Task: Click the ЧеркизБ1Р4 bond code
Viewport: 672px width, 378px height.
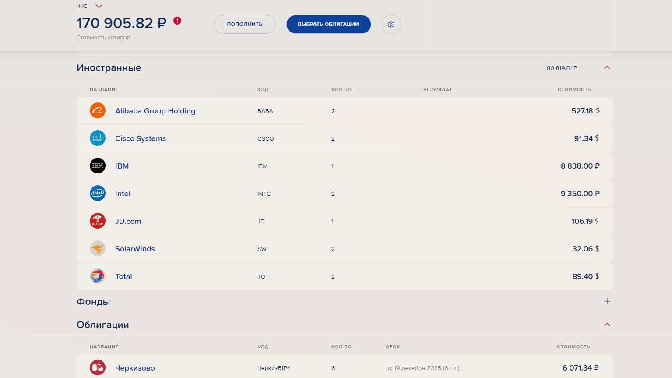Action: point(274,368)
